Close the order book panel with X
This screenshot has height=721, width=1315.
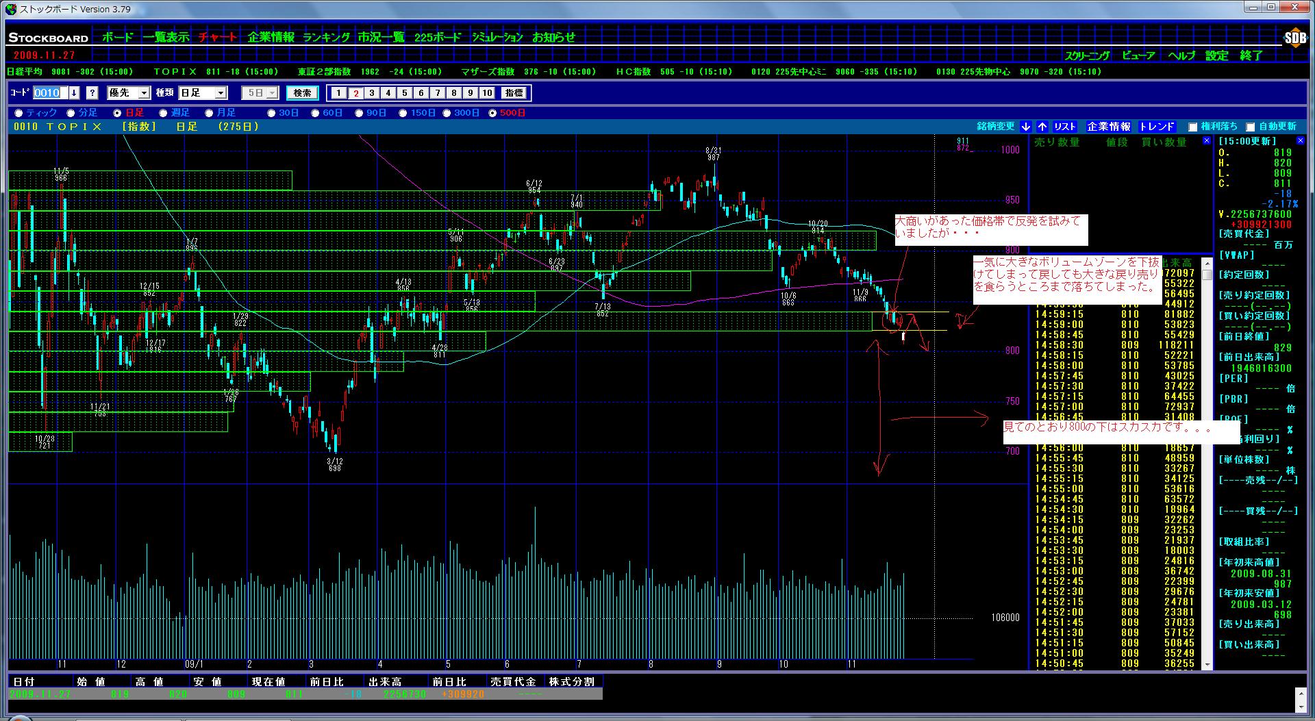coord(1206,141)
